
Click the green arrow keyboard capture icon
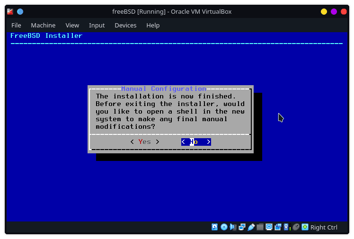point(305,227)
